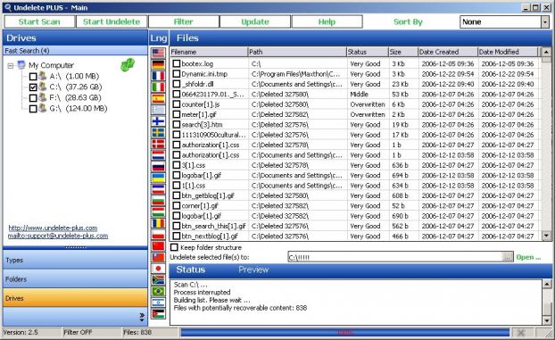Click the Start Scan button
The image size is (555, 340).
tap(39, 21)
